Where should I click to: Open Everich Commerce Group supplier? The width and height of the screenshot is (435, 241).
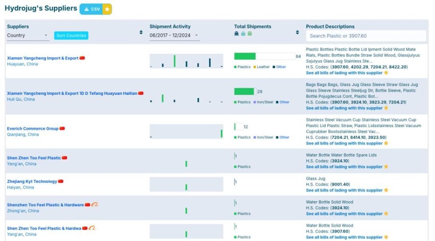pyautogui.click(x=33, y=129)
